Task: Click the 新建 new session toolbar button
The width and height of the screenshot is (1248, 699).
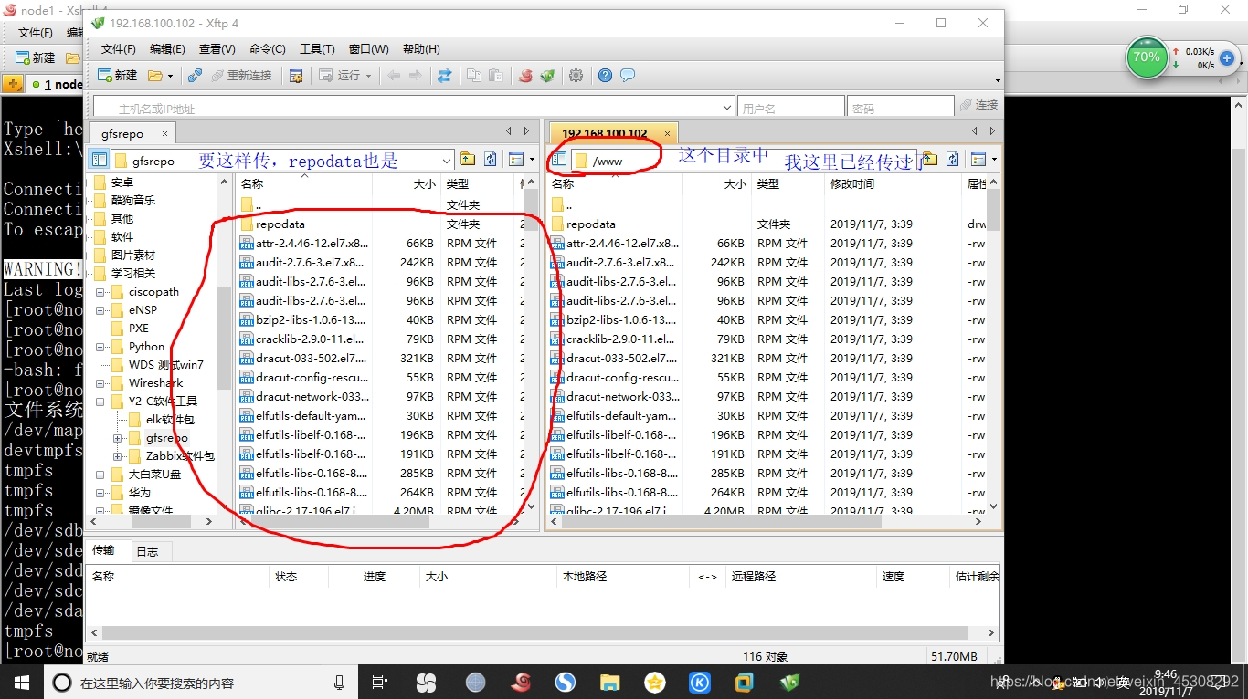Action: [117, 76]
